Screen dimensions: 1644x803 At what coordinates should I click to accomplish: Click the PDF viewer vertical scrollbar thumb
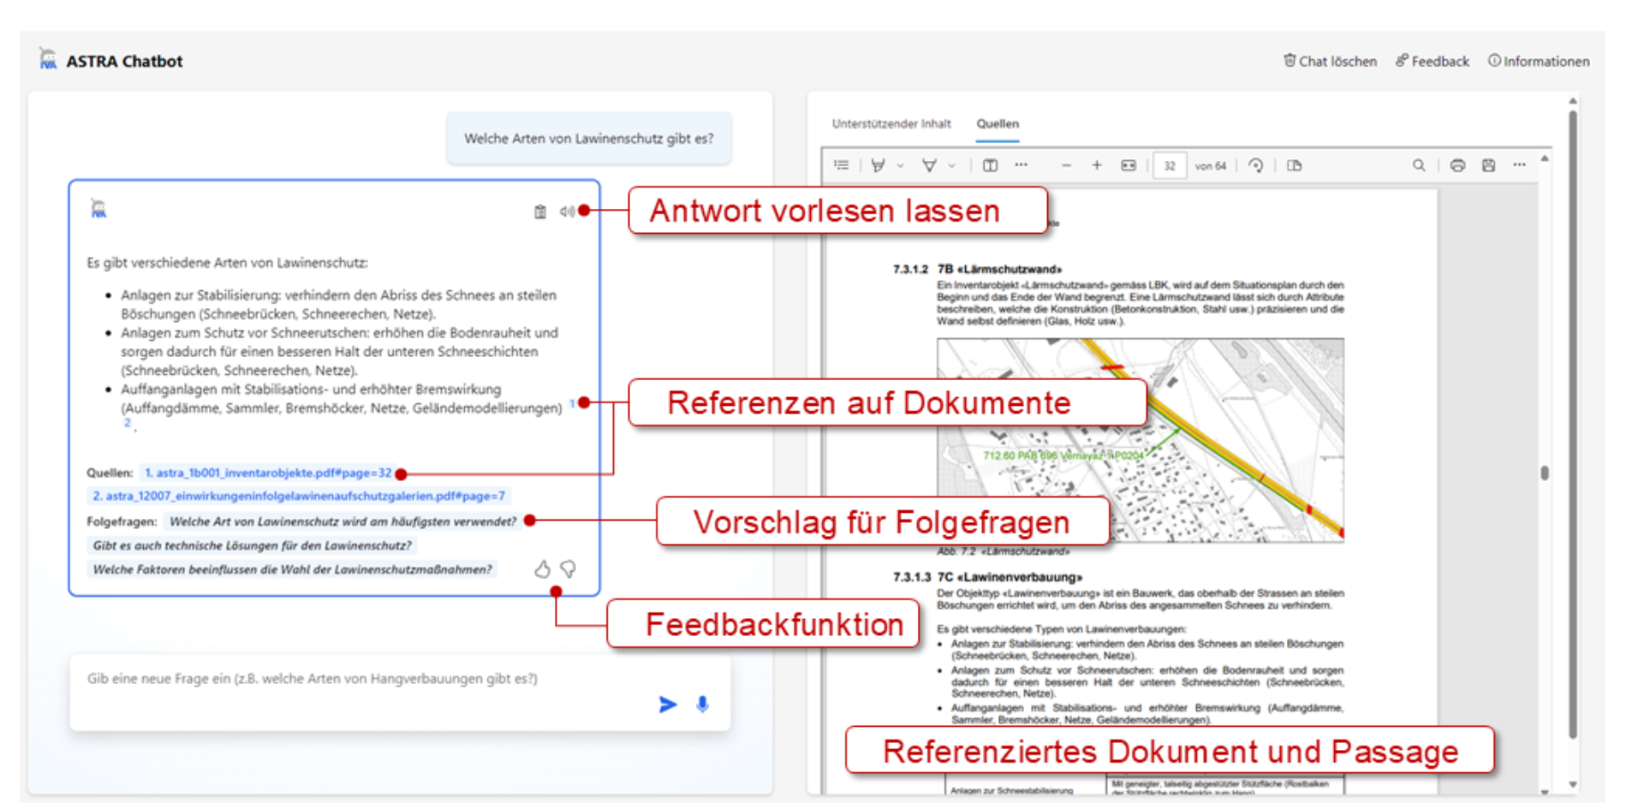[1545, 473]
